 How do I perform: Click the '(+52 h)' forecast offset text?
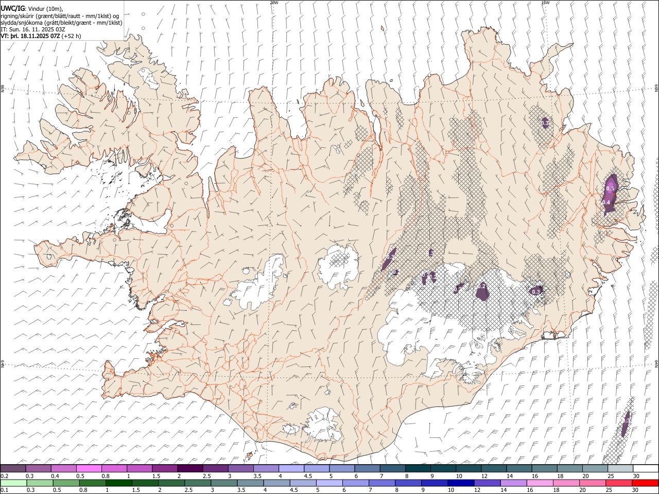pyautogui.click(x=71, y=37)
